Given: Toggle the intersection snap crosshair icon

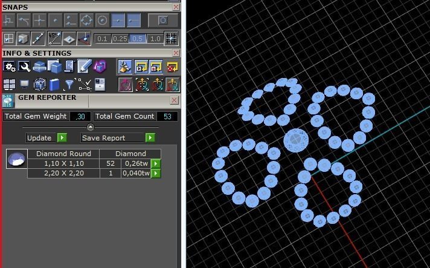Looking at the screenshot, I should (x=39, y=21).
